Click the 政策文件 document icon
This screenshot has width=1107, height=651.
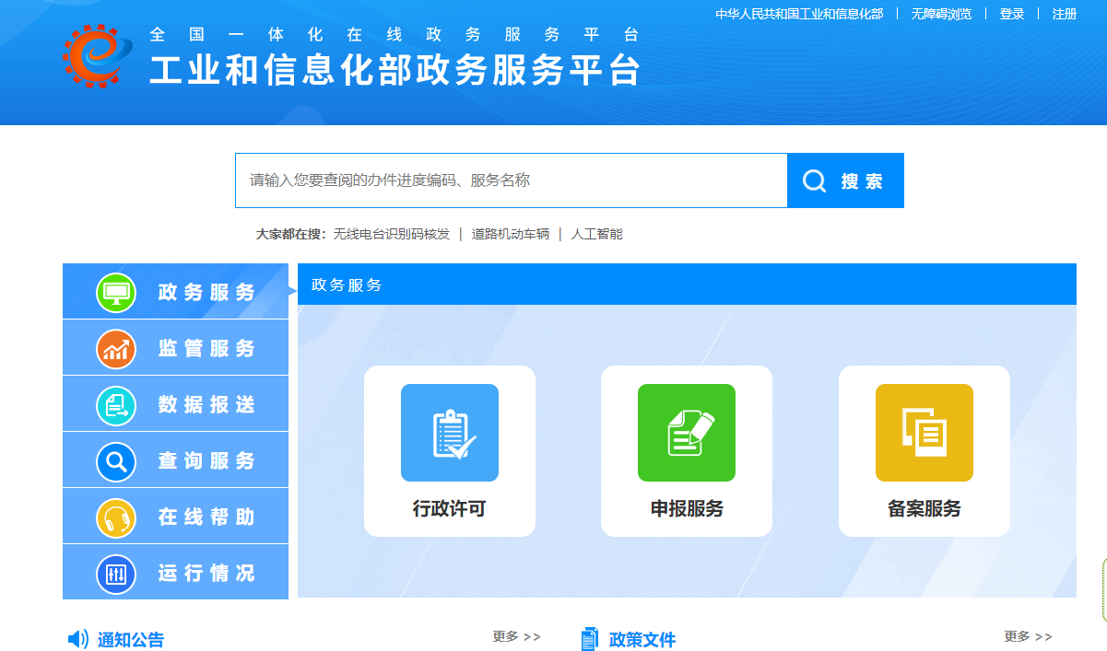[x=588, y=637]
